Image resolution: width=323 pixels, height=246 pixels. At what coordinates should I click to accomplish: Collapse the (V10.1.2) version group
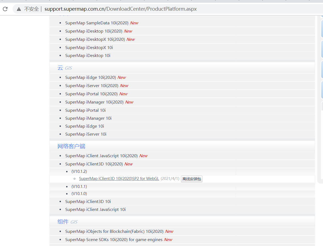(x=79, y=171)
